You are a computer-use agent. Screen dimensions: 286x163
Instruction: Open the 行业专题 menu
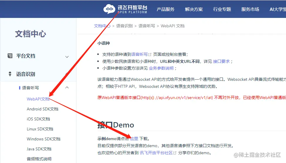pyautogui.click(x=222, y=9)
